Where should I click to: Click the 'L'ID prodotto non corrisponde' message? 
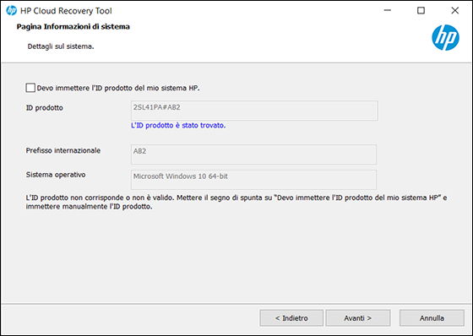[x=236, y=202]
